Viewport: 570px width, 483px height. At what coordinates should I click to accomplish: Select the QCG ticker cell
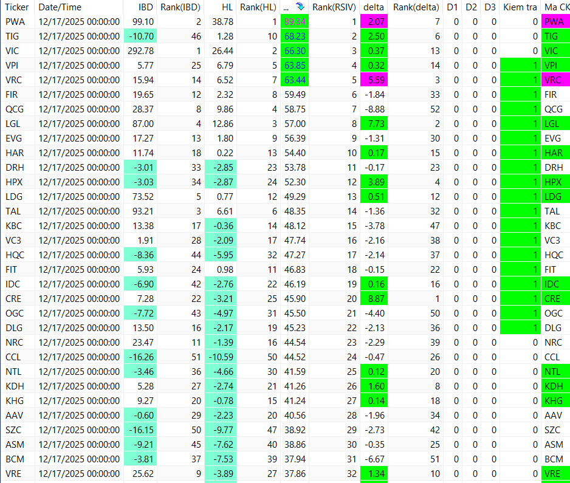pos(18,109)
